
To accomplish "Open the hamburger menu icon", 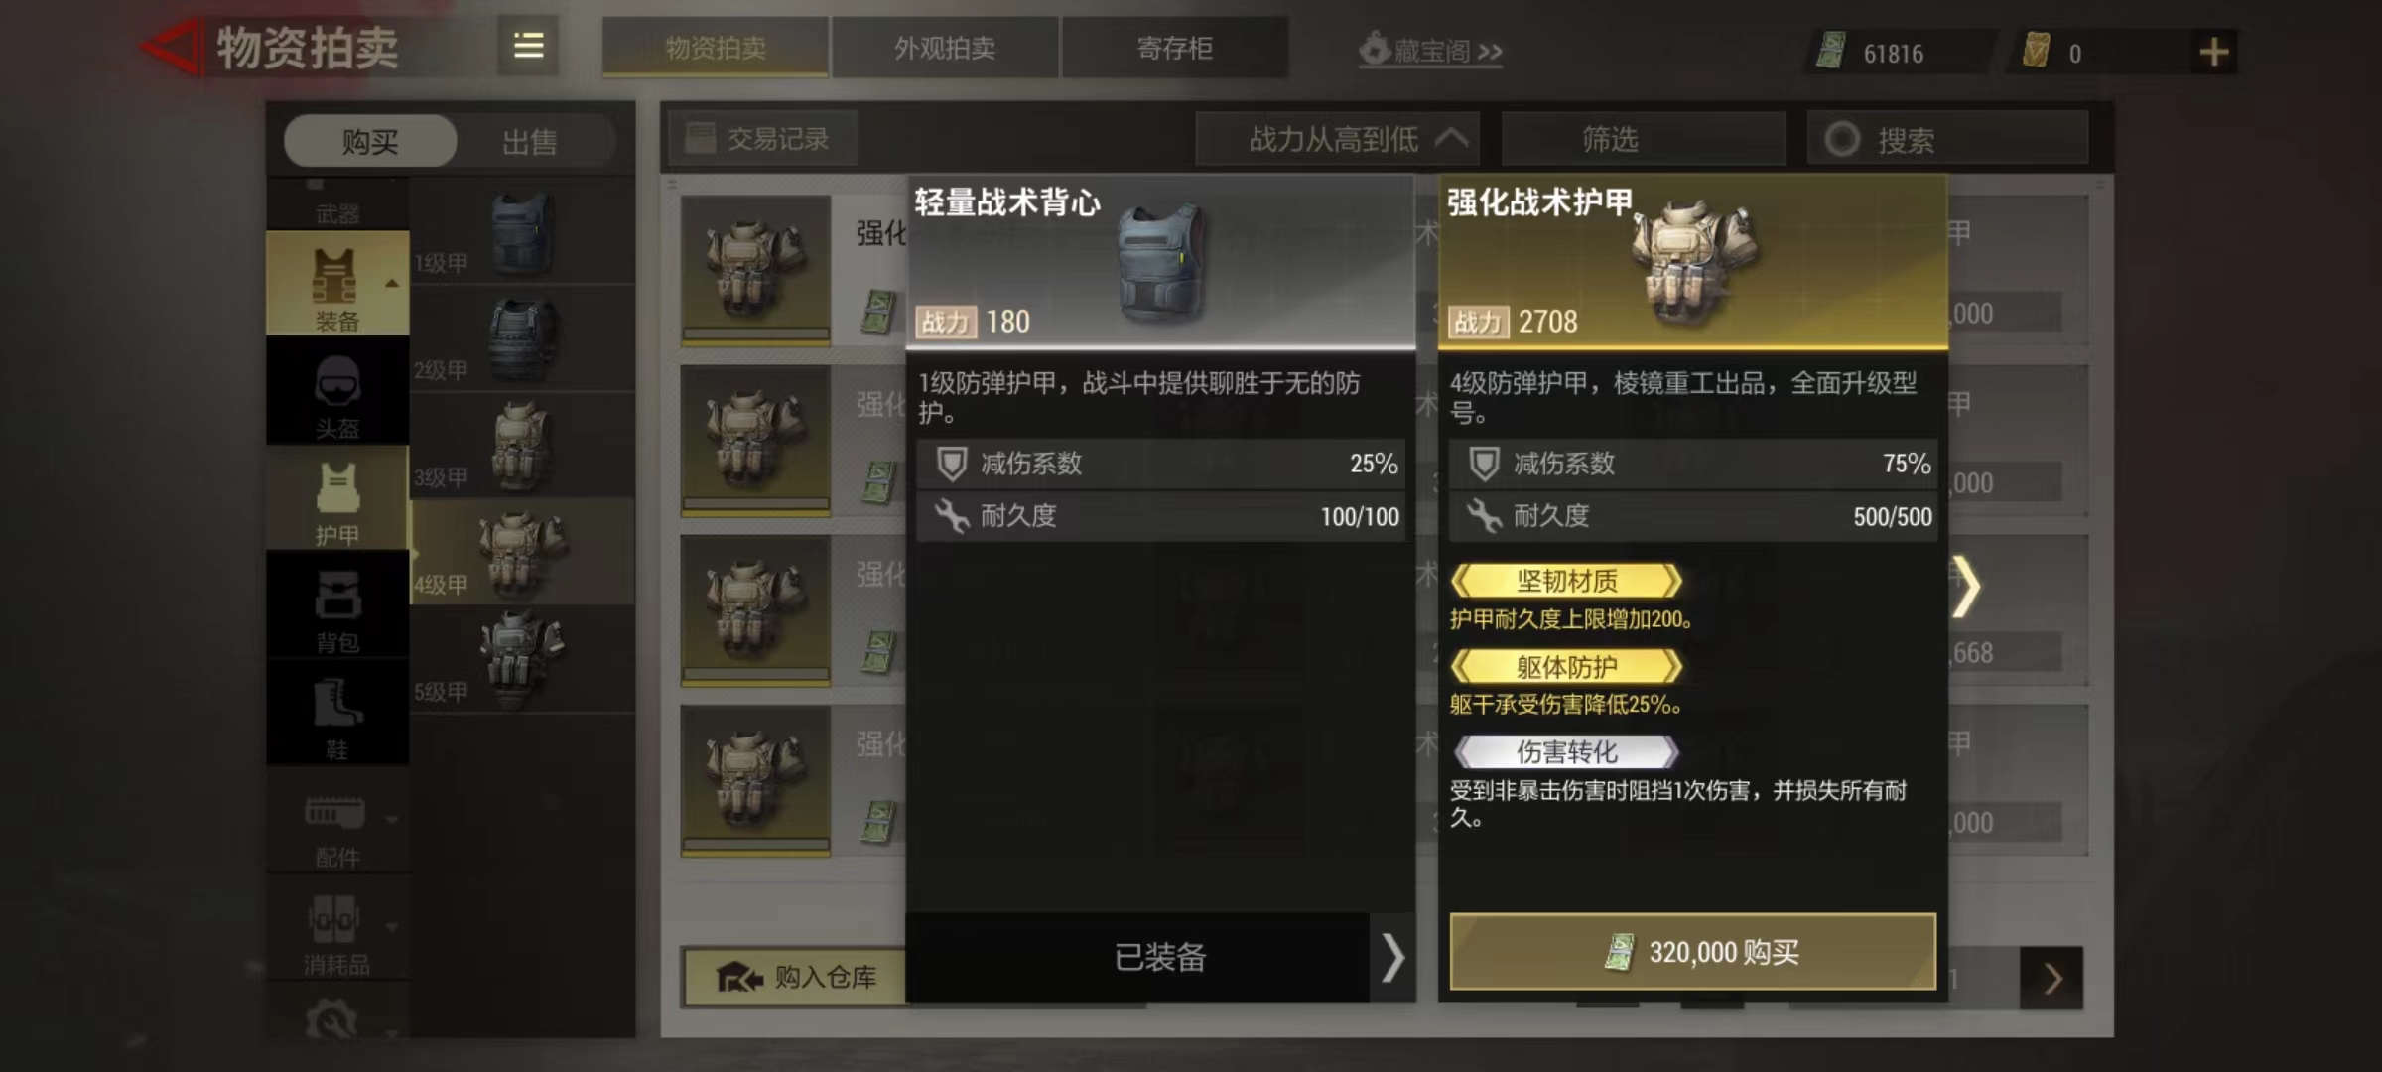I will click(528, 46).
